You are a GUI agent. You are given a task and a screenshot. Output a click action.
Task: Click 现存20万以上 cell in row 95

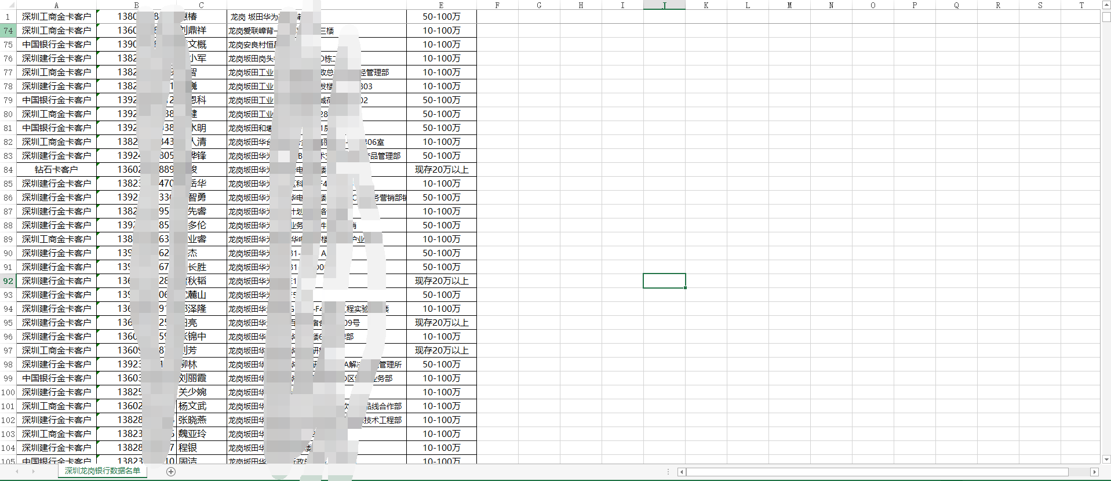(x=441, y=323)
